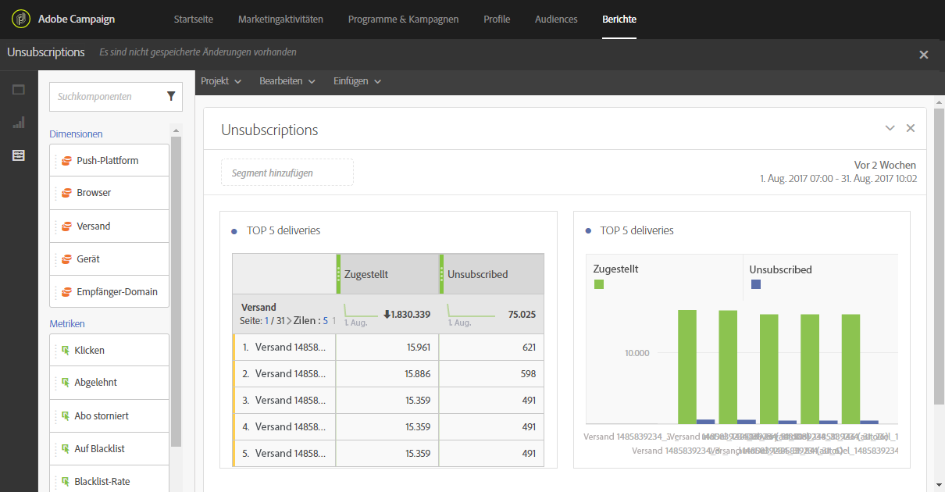This screenshot has width=945, height=492.
Task: Collapse the Unsubscriptions panel chevron
Action: 890,128
